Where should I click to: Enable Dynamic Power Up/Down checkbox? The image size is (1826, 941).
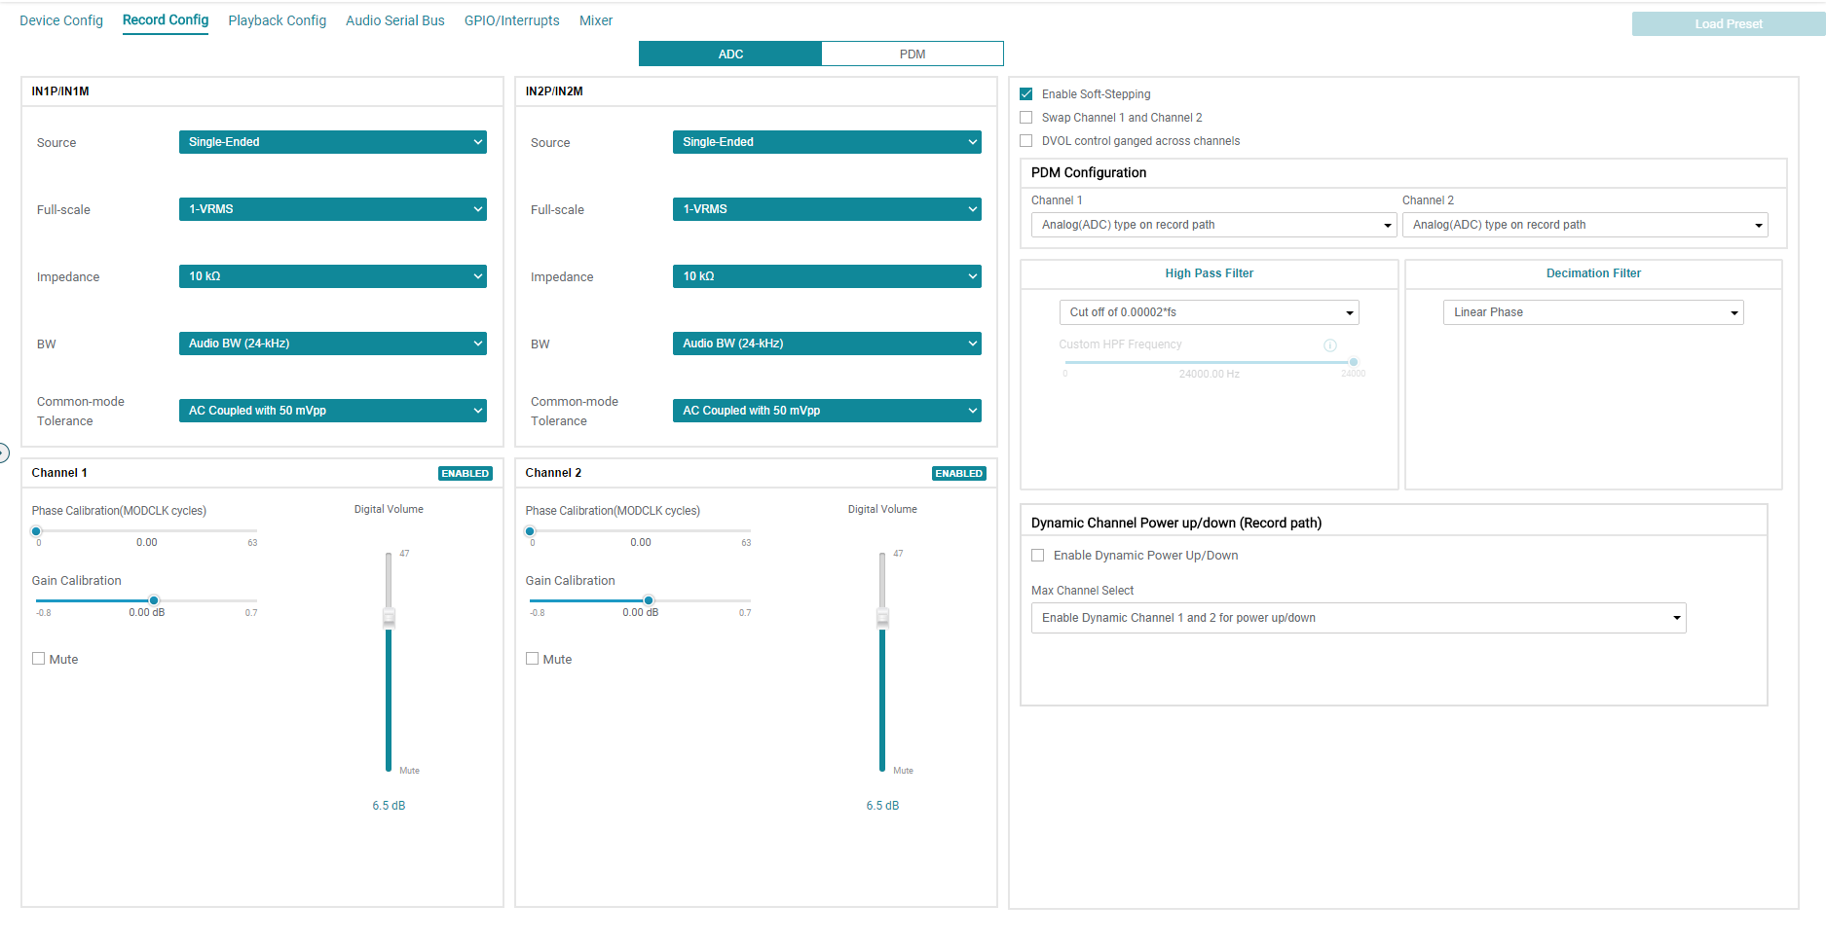click(1037, 556)
